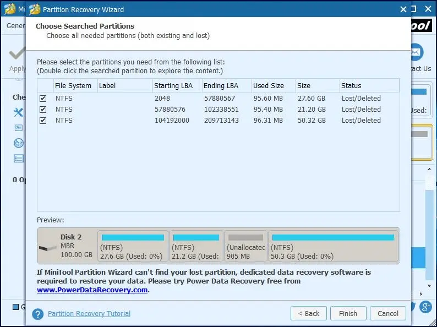Click the wrench tool icon in main window sidebar
Screen dimensions: 437x327
[x=18, y=113]
